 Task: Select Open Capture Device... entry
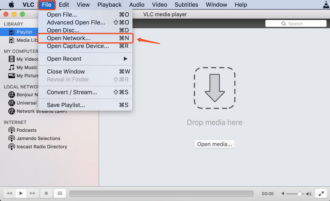pyautogui.click(x=85, y=46)
